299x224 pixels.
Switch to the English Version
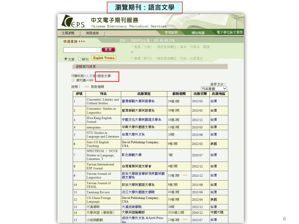104,58
